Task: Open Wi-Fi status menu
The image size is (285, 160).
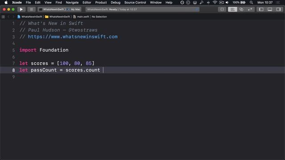Action: pyautogui.click(x=215, y=2)
